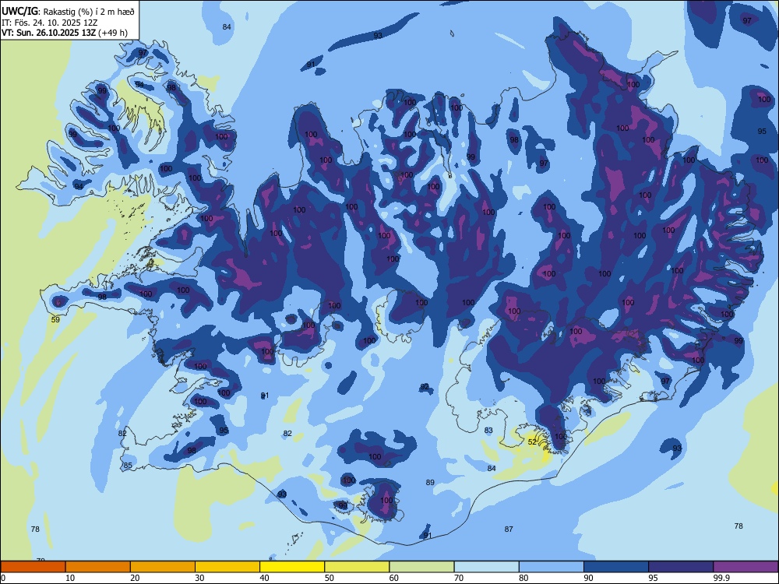The height and width of the screenshot is (584, 779).
Task: Click the humidity value '52' on the map
Action: click(x=532, y=442)
